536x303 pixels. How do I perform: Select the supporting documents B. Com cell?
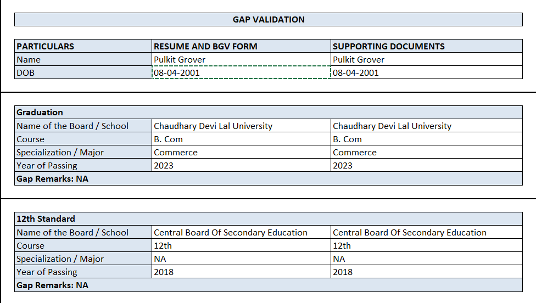coord(426,139)
